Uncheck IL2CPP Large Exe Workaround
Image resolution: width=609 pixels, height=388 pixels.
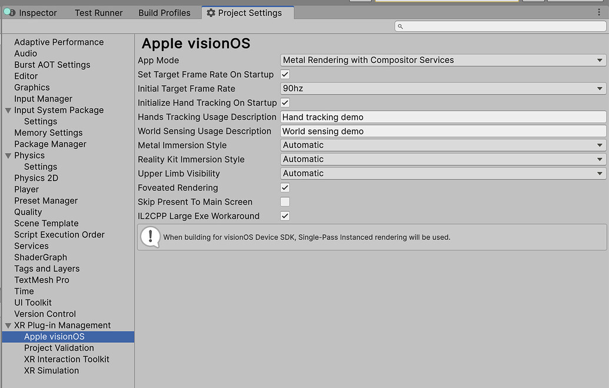tap(285, 216)
